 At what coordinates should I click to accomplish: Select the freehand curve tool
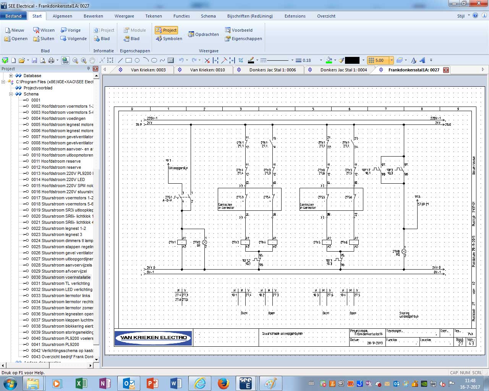tap(162, 60)
